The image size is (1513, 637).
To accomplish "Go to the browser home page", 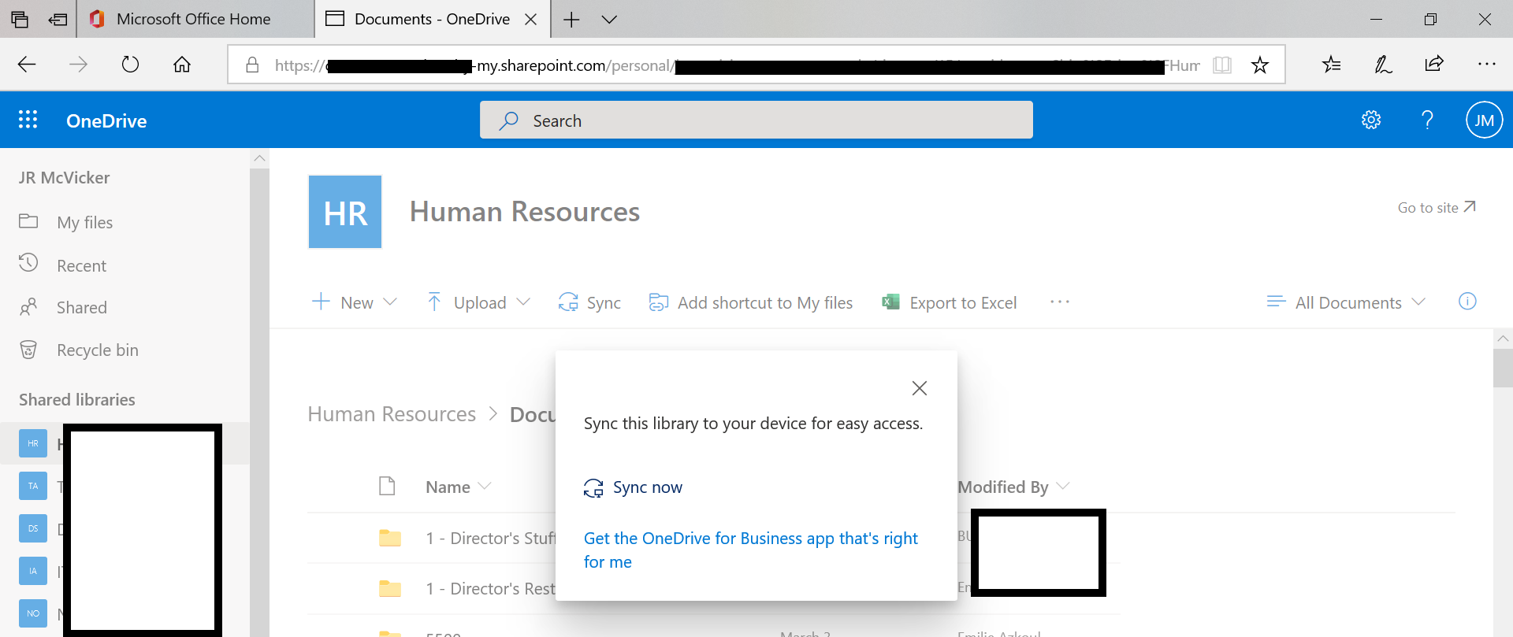I will pyautogui.click(x=182, y=65).
